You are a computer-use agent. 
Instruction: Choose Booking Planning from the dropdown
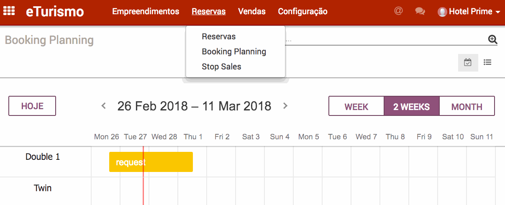click(234, 51)
